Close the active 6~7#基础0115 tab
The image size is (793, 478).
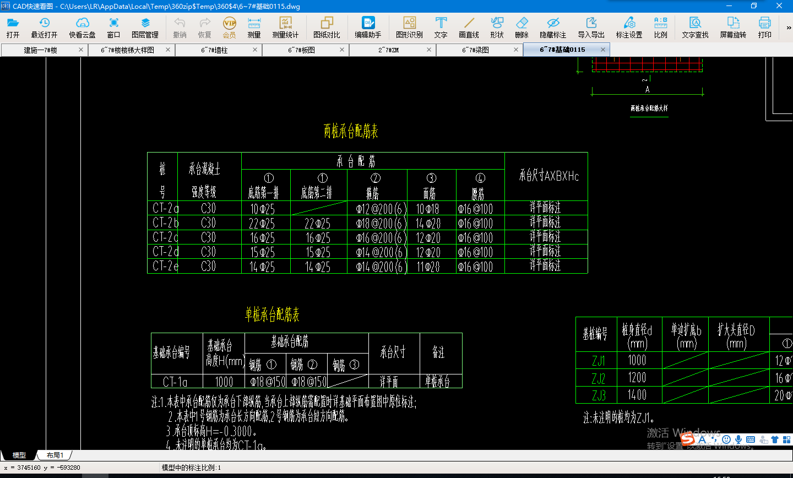(x=603, y=50)
